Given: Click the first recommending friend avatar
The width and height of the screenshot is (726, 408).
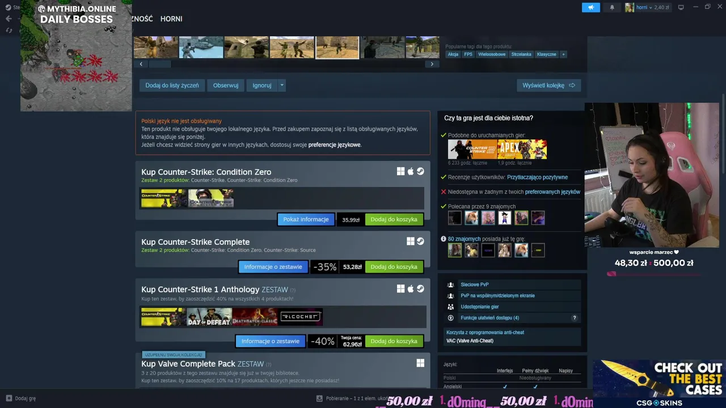Looking at the screenshot, I should click(455, 218).
